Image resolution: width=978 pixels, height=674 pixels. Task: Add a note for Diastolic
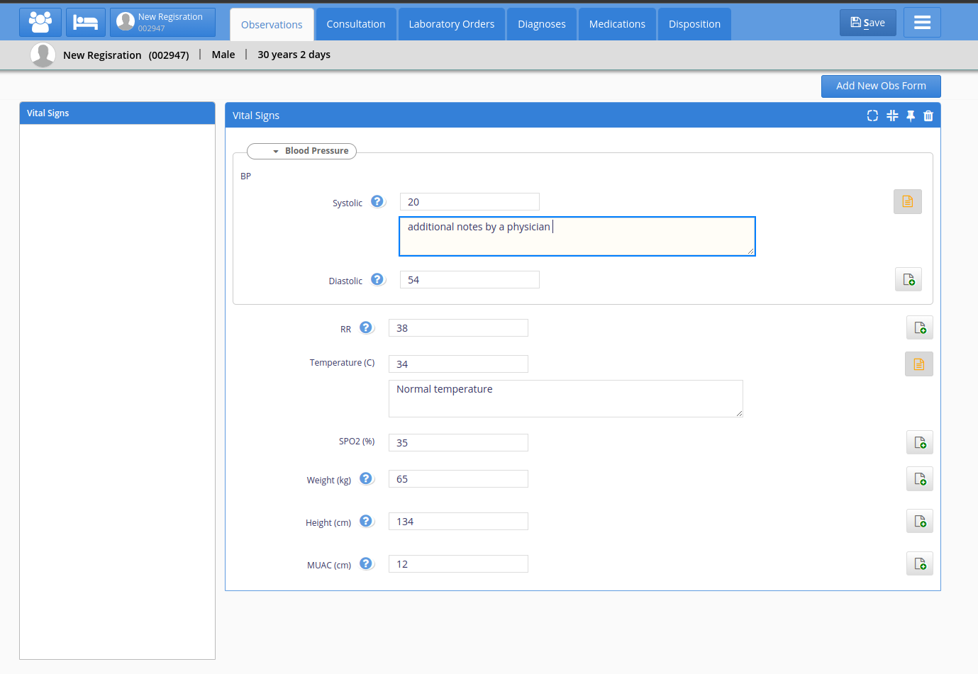tap(908, 279)
